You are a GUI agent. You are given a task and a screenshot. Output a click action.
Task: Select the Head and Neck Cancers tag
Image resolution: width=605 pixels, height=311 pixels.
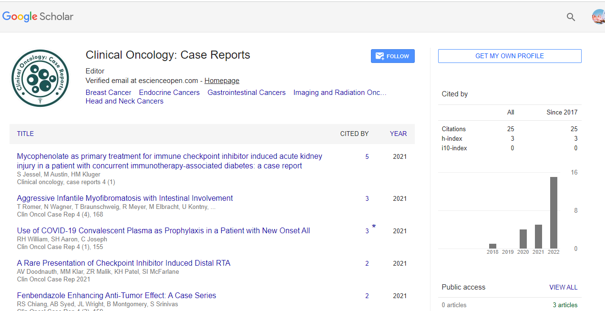pyautogui.click(x=124, y=101)
